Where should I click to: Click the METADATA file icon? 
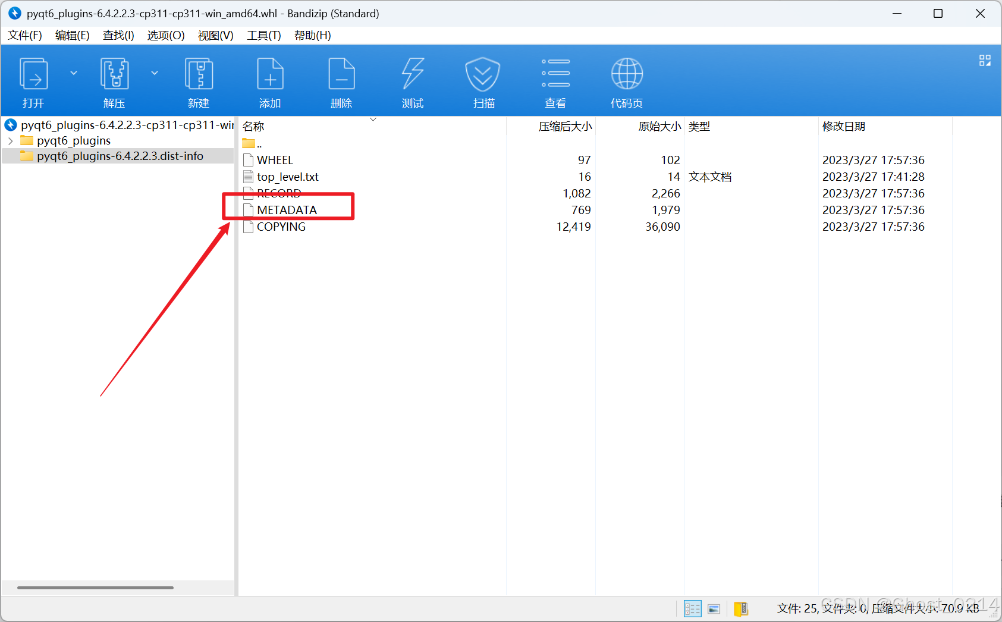pos(249,210)
